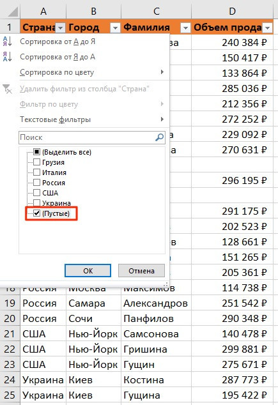Open Сортировка по цвету menu entry
Image resolution: width=278 pixels, height=405 pixels.
click(x=57, y=72)
